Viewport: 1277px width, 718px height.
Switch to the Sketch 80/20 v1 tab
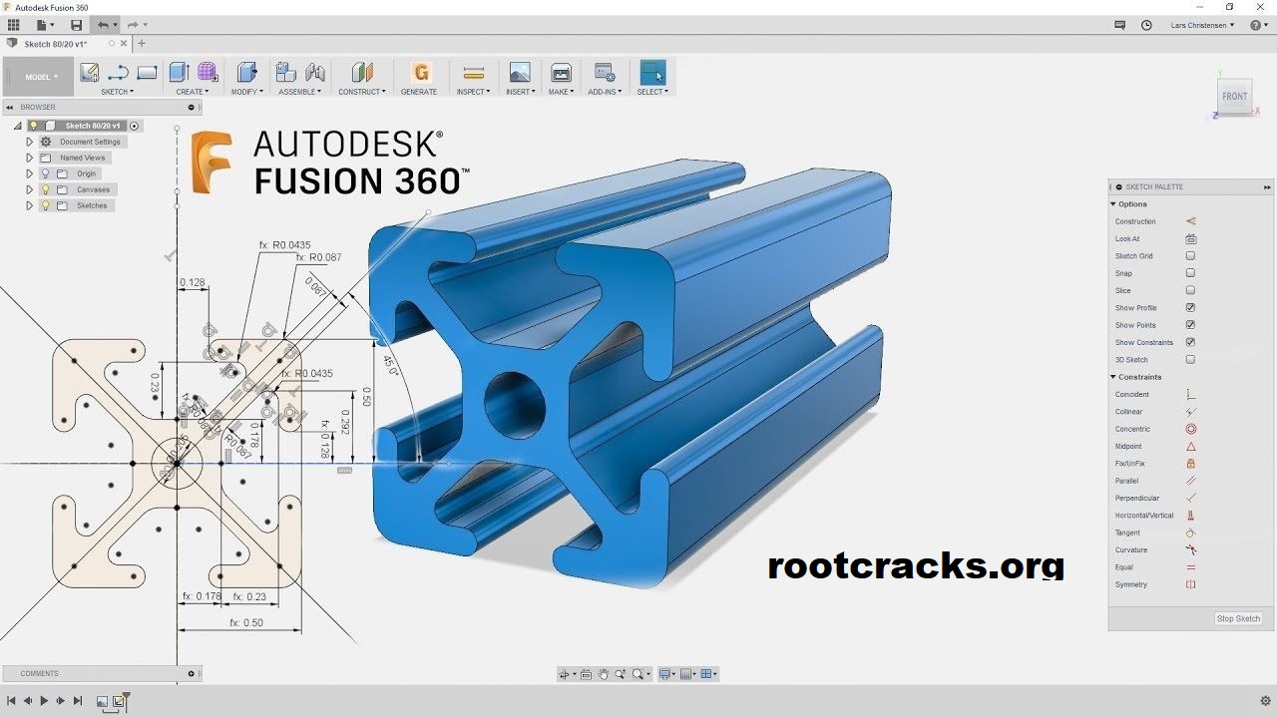click(x=55, y=44)
